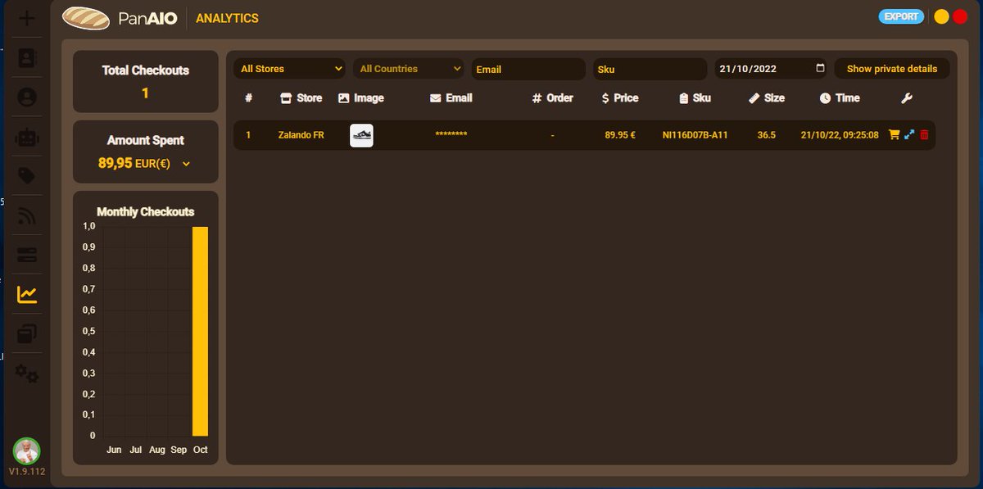Screen dimensions: 983x489
Task: Open the copy stack icon in sidebar
Action: (27, 333)
